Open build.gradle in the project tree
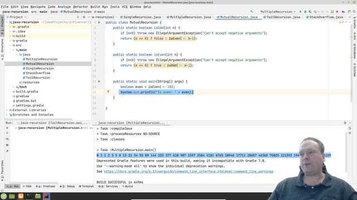 tap(25, 92)
